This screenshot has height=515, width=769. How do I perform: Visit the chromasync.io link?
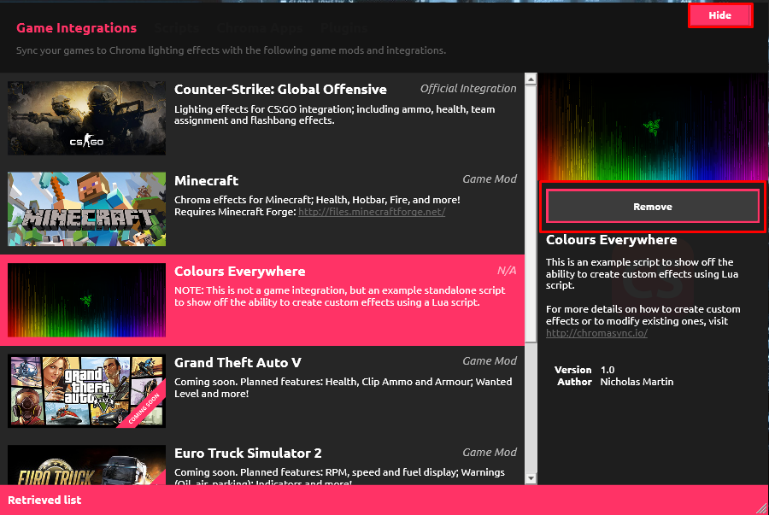(596, 333)
